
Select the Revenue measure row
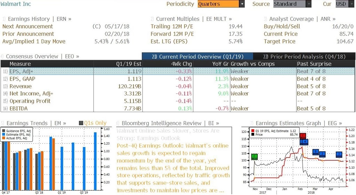click(x=178, y=86)
